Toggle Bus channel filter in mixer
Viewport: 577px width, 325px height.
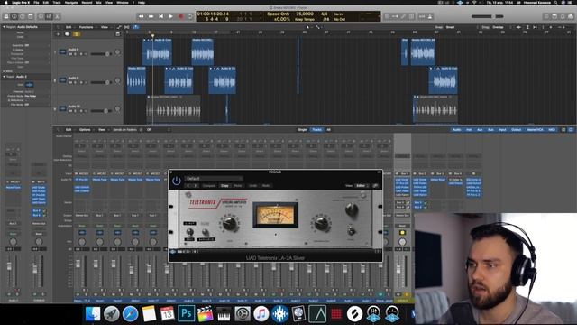click(x=490, y=130)
